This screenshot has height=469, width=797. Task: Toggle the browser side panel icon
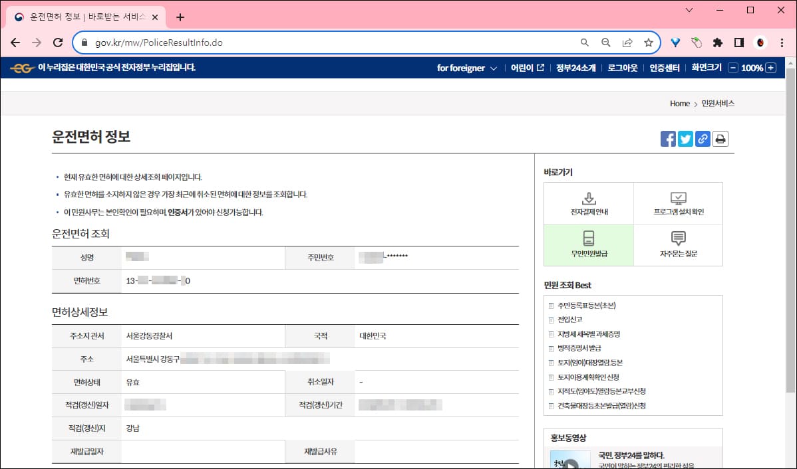tap(739, 43)
